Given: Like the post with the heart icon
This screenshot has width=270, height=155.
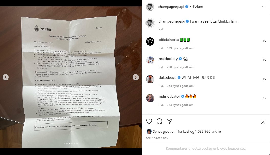Looking at the screenshot, I should point(149,121).
